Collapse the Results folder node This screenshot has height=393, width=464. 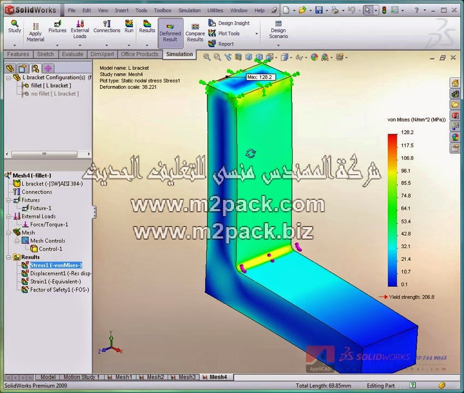click(9, 257)
